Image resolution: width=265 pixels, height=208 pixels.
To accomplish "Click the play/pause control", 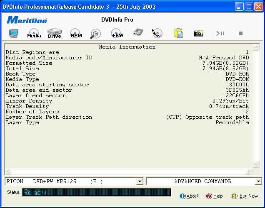I will pyautogui.click(x=220, y=34).
